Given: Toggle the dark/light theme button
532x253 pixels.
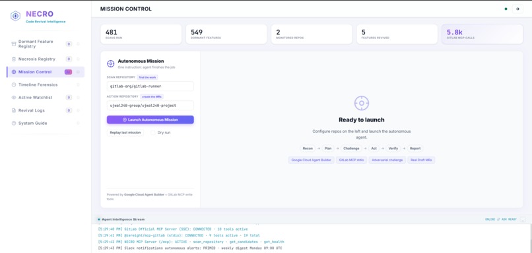Looking at the screenshot, I should [517, 9].
